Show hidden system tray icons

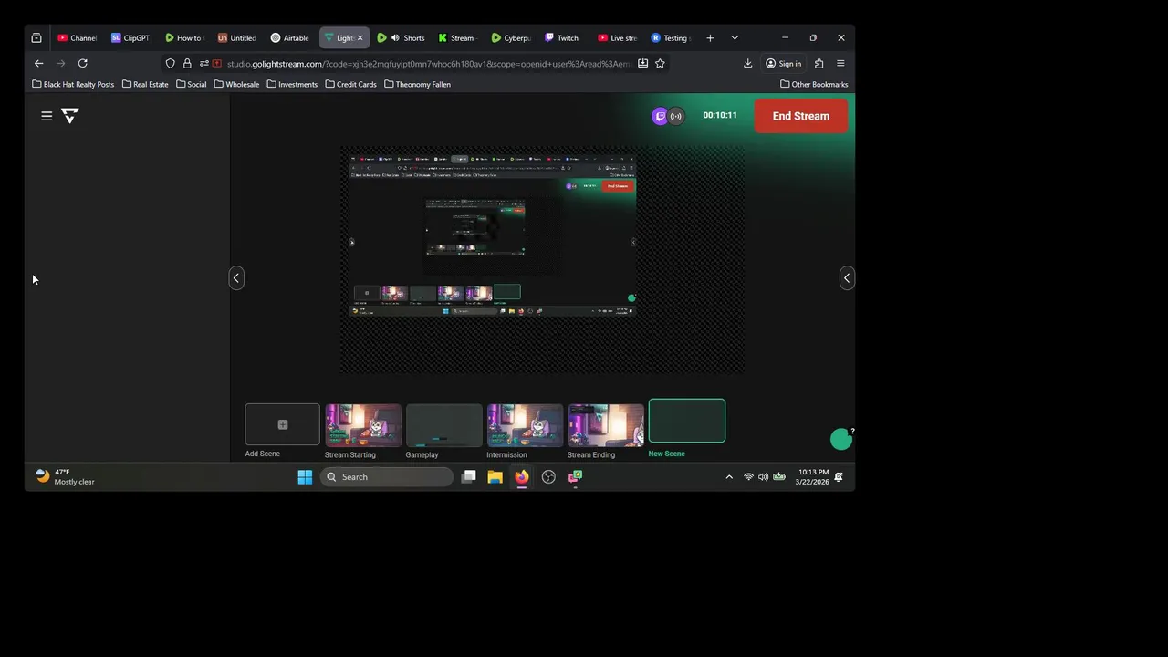tap(728, 476)
